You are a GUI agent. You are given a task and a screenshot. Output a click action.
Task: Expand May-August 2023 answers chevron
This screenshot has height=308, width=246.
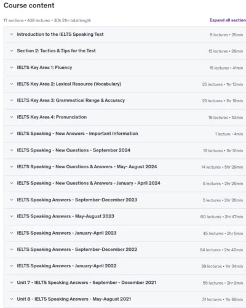pos(12,216)
